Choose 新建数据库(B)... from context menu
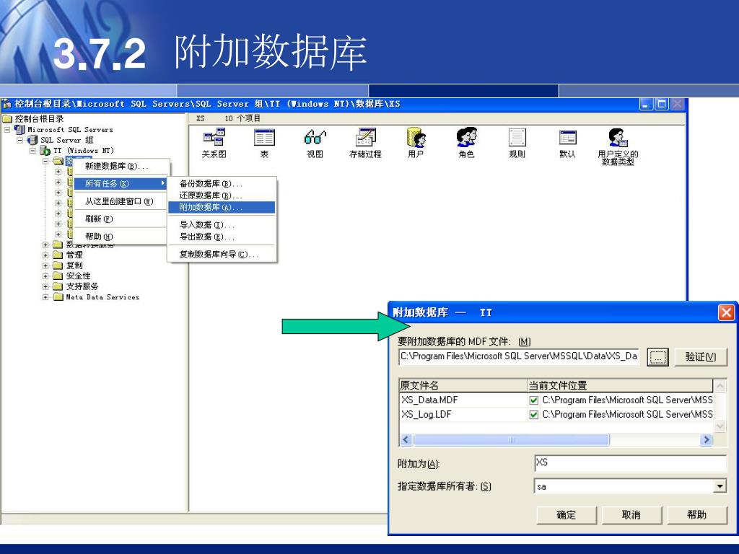This screenshot has height=554, width=739. tap(121, 167)
